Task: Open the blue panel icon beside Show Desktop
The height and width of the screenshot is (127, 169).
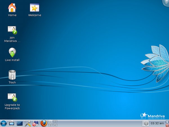Action: tap(20, 124)
